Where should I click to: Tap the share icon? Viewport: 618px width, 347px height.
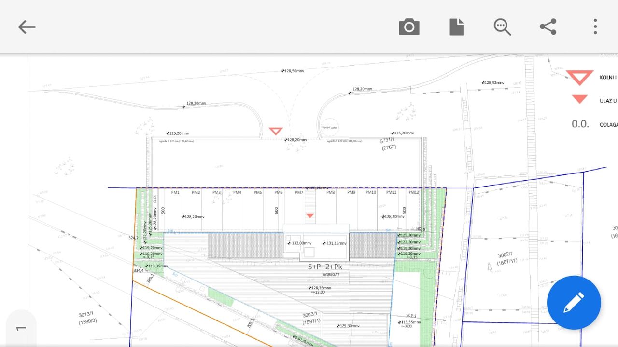(548, 27)
